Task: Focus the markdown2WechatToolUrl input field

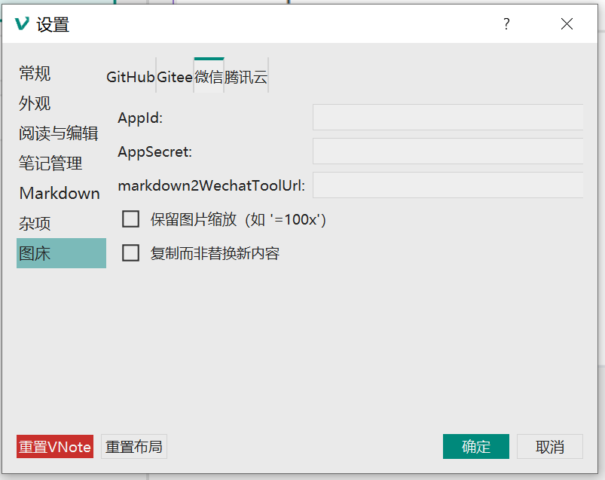Action: point(448,185)
